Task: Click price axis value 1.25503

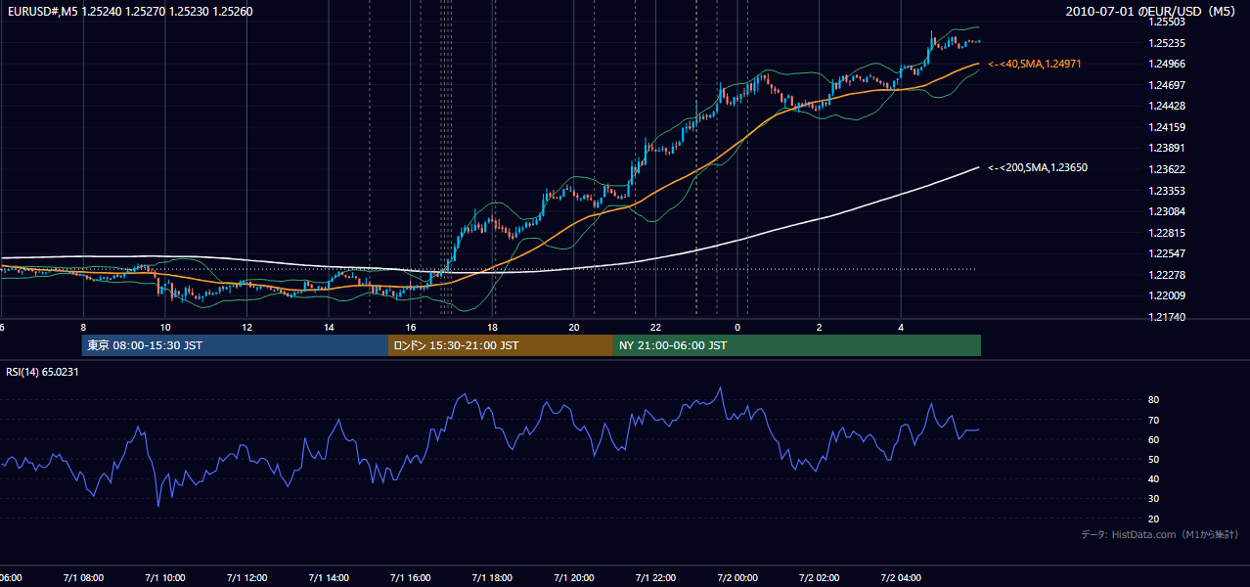Action: 1167,22
